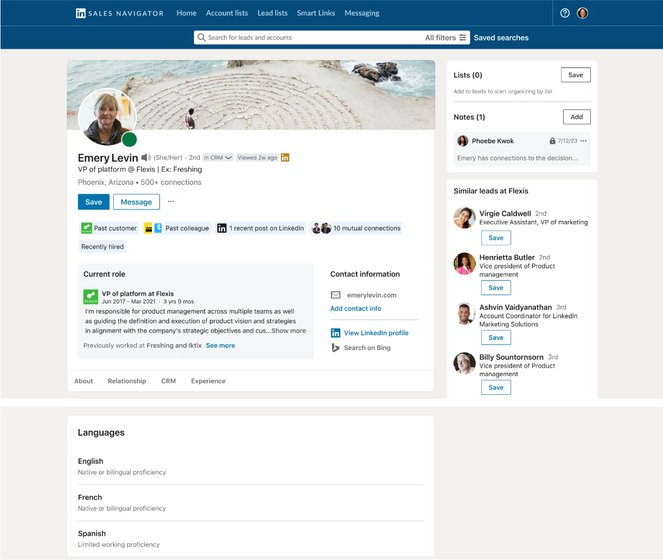Open note options ellipsis for Phoebe Kwok

pyautogui.click(x=584, y=141)
